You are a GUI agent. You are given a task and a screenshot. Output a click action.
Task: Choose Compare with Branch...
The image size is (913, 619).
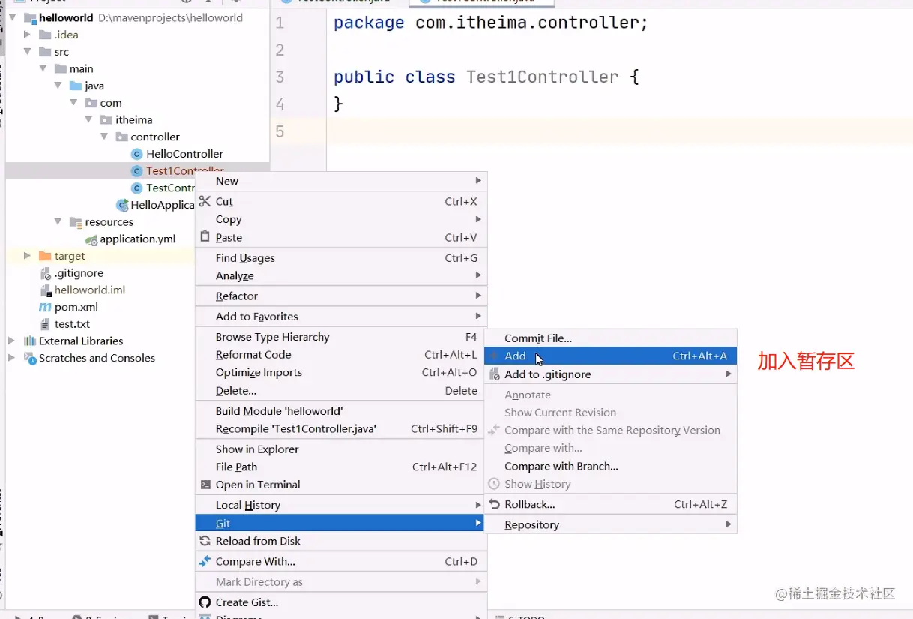click(x=611, y=466)
